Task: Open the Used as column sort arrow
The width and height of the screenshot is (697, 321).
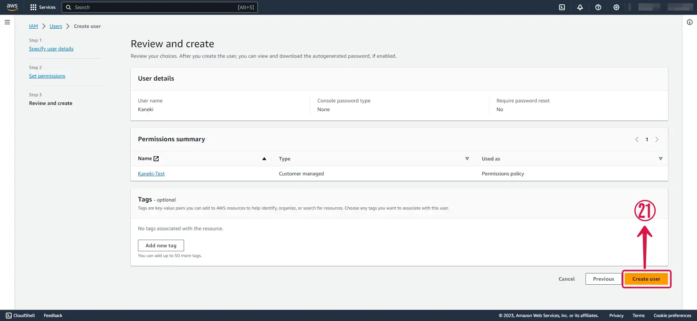Action: (661, 159)
